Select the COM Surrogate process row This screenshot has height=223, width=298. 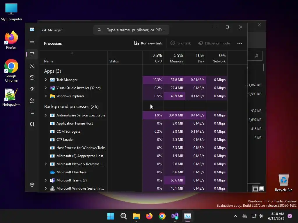coord(134,132)
